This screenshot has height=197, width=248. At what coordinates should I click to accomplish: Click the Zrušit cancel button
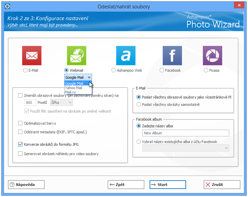pyautogui.click(x=222, y=185)
